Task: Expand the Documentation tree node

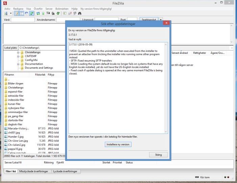Action: tap(18, 64)
